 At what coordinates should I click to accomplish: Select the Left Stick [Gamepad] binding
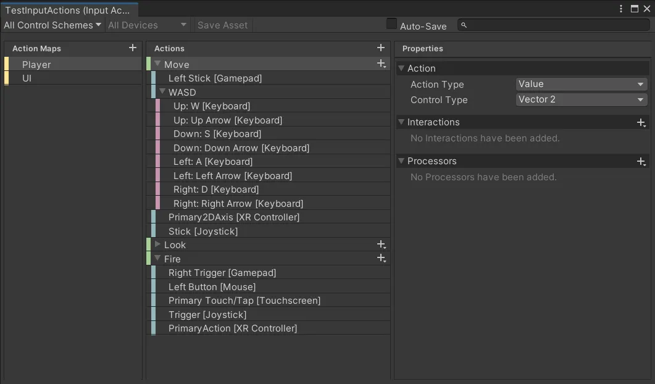(215, 78)
